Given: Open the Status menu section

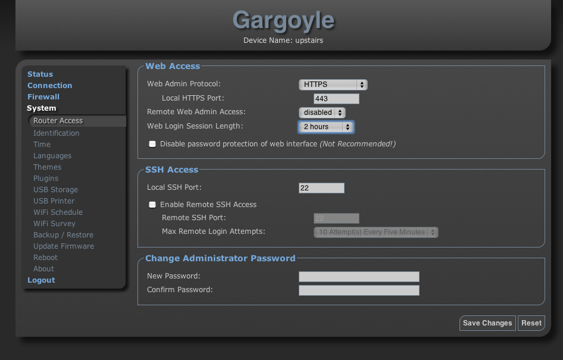Looking at the screenshot, I should [40, 74].
